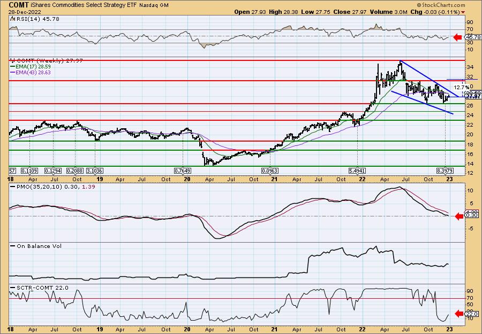Select the Open 27.93 value

coord(250,12)
